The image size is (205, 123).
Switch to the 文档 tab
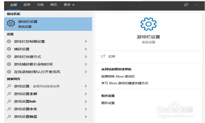(x=40, y=5)
